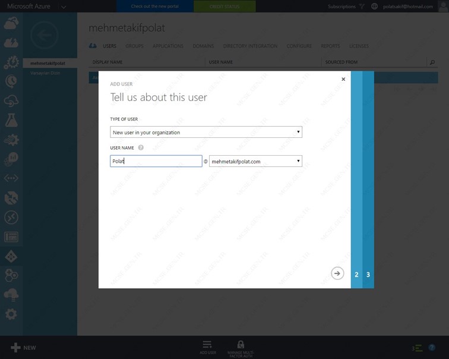Open Machine Learning flask icon
Image resolution: width=449 pixels, height=359 pixels.
tap(11, 120)
